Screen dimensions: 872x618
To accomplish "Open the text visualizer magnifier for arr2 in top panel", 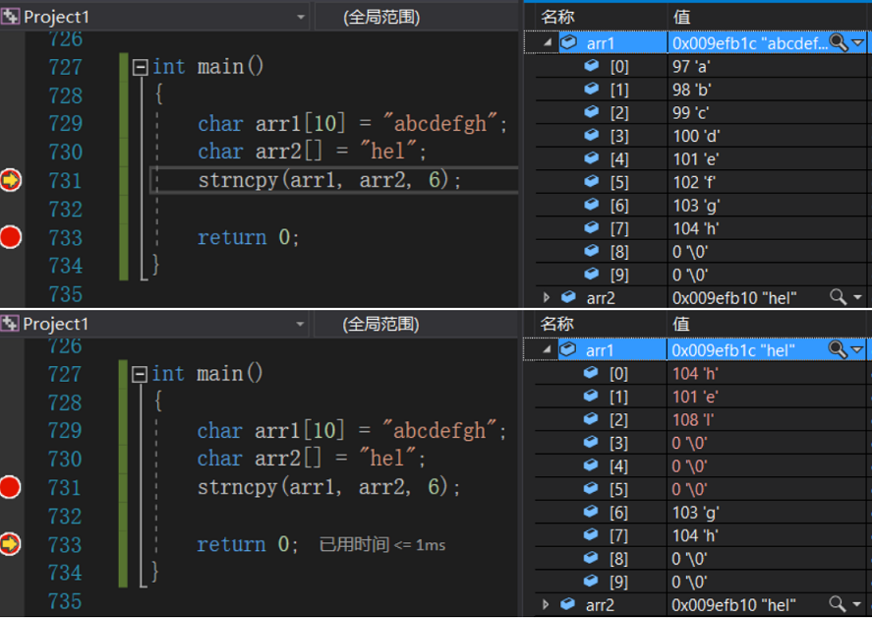I will click(838, 297).
